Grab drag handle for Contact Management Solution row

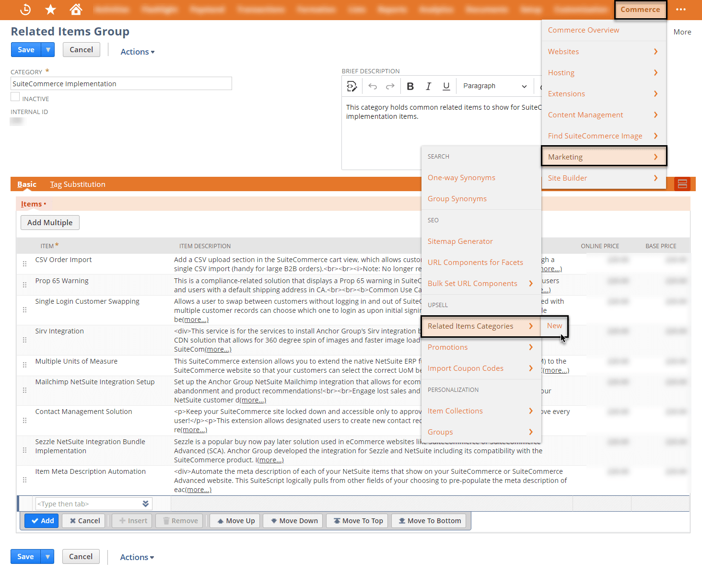(x=24, y=421)
